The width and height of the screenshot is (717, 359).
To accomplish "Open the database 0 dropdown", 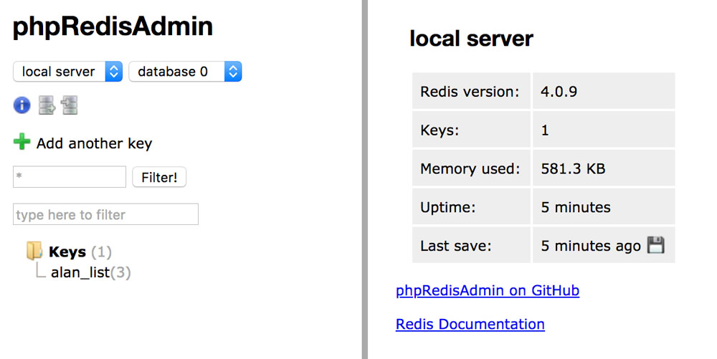I will click(x=185, y=72).
